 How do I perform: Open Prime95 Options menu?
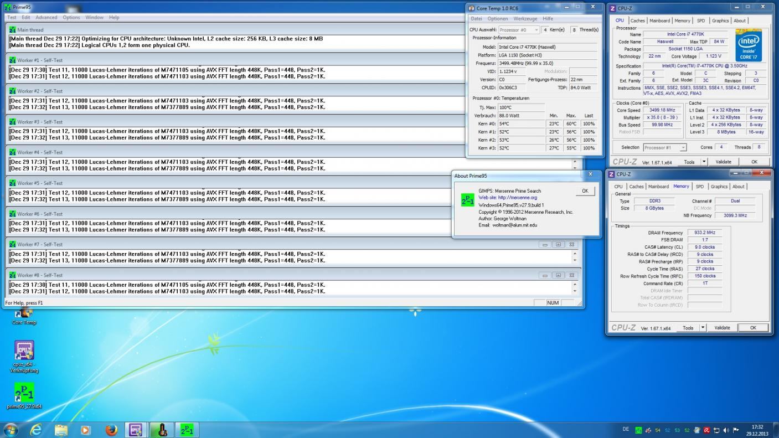(71, 18)
